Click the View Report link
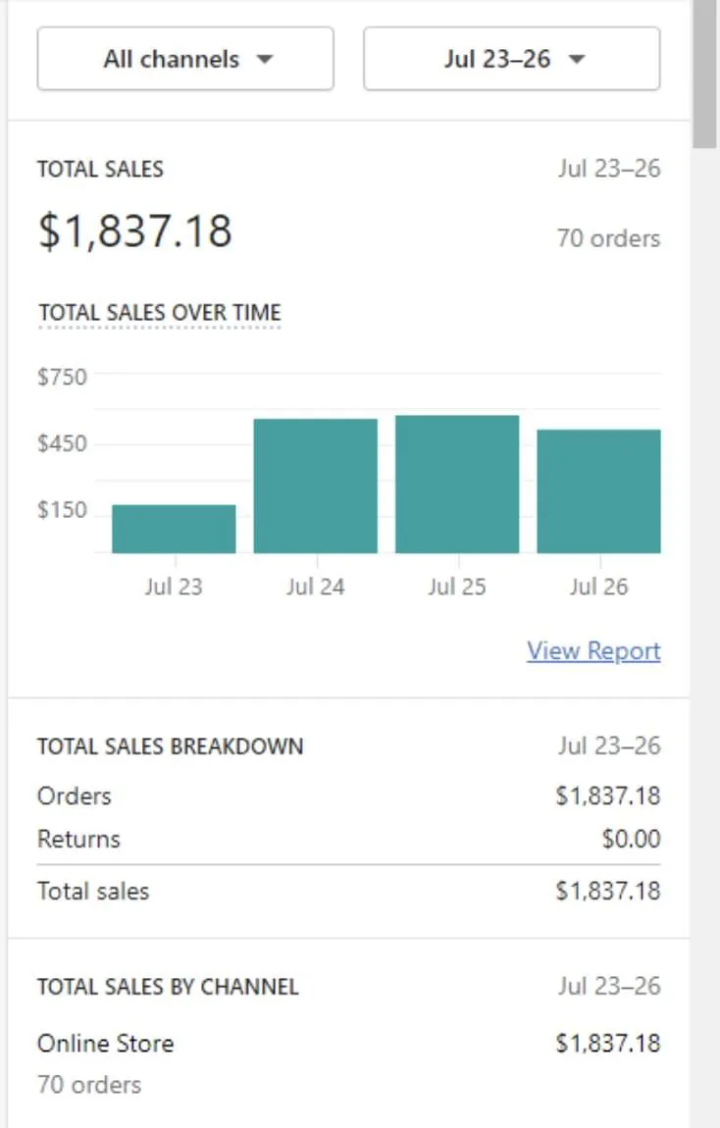The height and width of the screenshot is (1128, 720). click(593, 651)
